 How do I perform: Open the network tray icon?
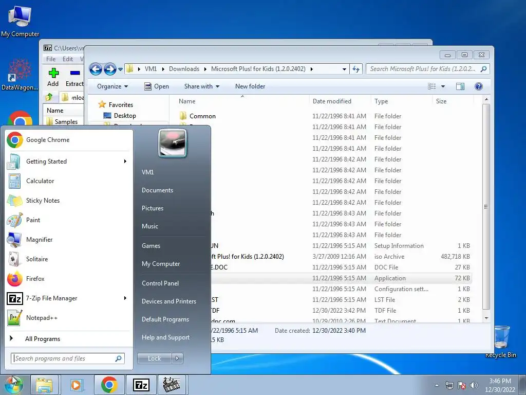[449, 385]
